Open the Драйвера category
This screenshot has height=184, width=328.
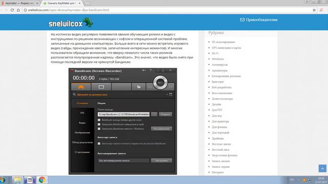pos(217,139)
